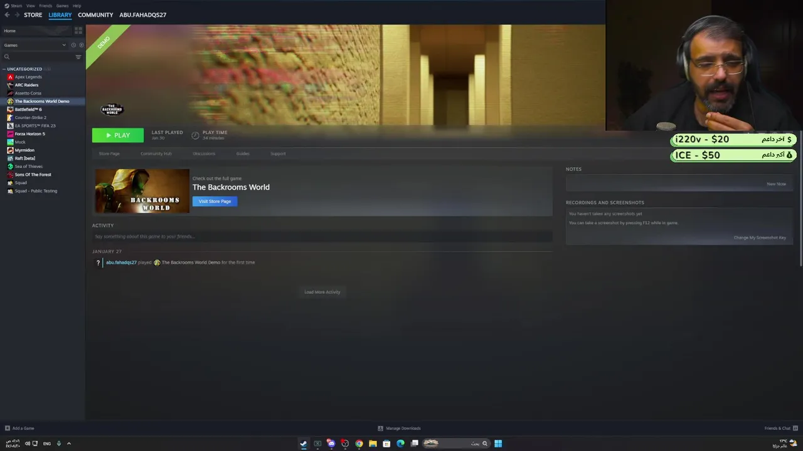The image size is (803, 451).
Task: Select Sea of Thieves in library
Action: (x=29, y=167)
